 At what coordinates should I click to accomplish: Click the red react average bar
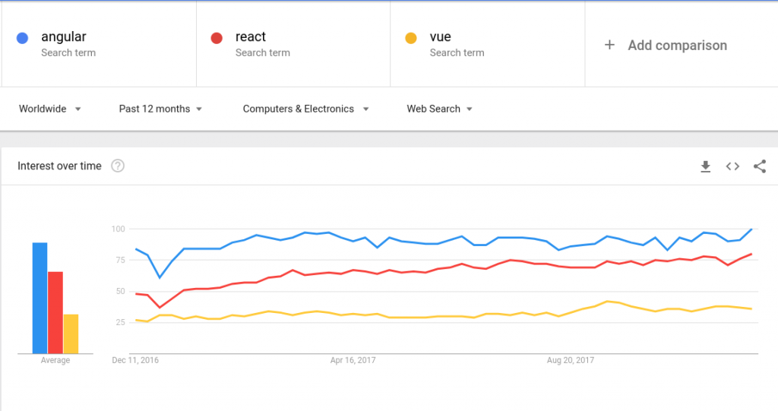click(55, 312)
